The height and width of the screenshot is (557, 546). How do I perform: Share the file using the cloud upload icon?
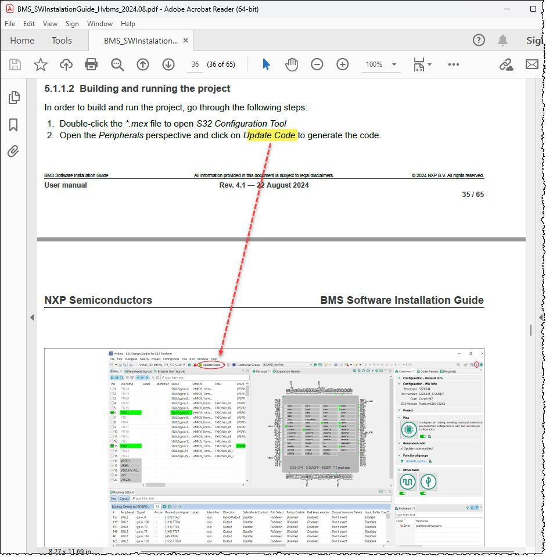64,64
